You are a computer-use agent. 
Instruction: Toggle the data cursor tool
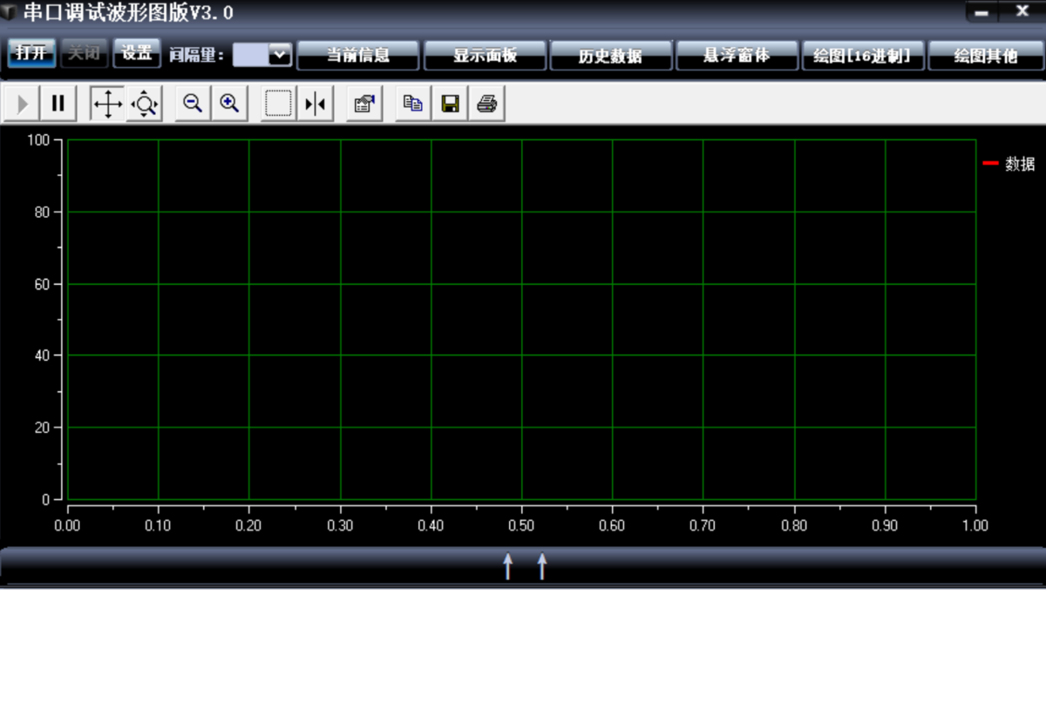(315, 105)
